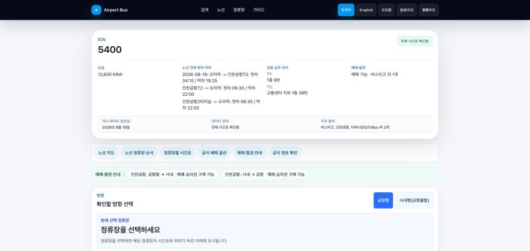Jump to 노선 정류장 순서 section
530x251 pixels.
click(x=139, y=153)
